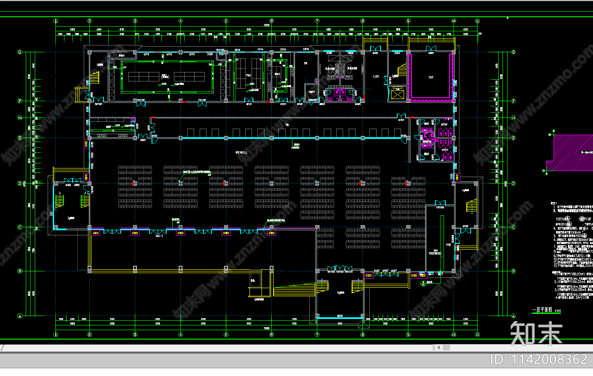Select grid bubble 11 along the top edge
Viewport: 593px width, 376px height.
click(x=477, y=21)
